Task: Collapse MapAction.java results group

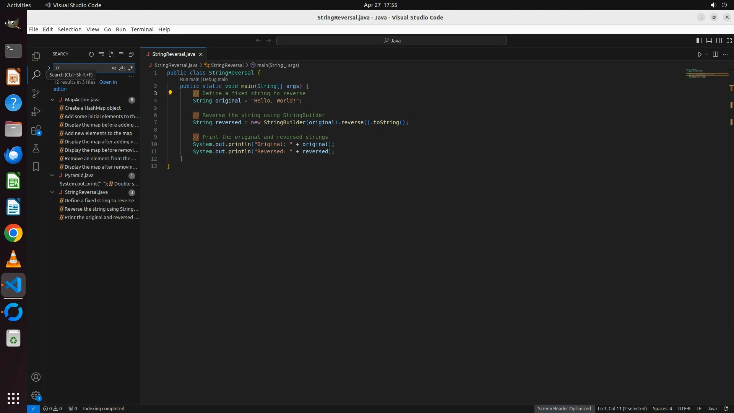Action: pos(52,100)
